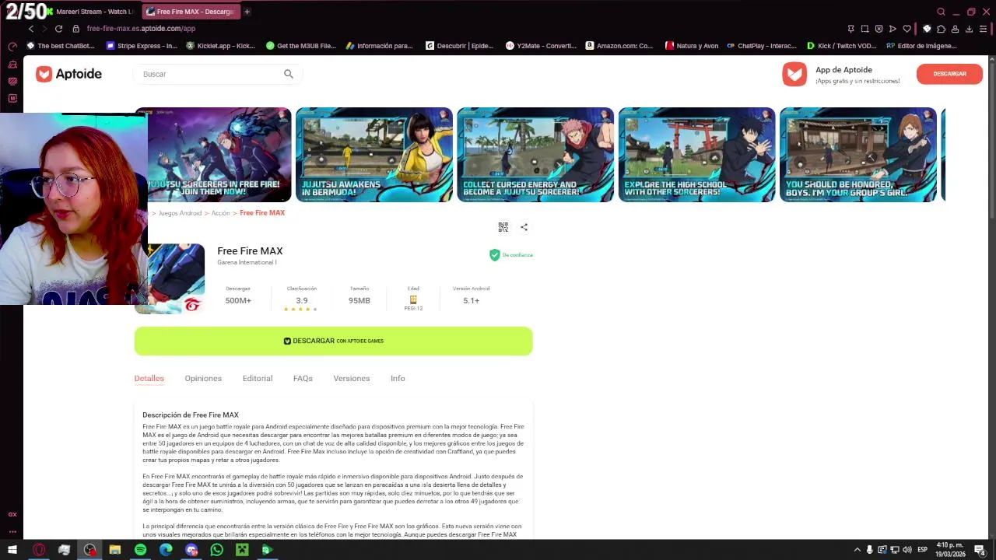This screenshot has width=996, height=560.
Task: Click the green DESCARGAR con Aptoide Games button
Action: tap(333, 341)
